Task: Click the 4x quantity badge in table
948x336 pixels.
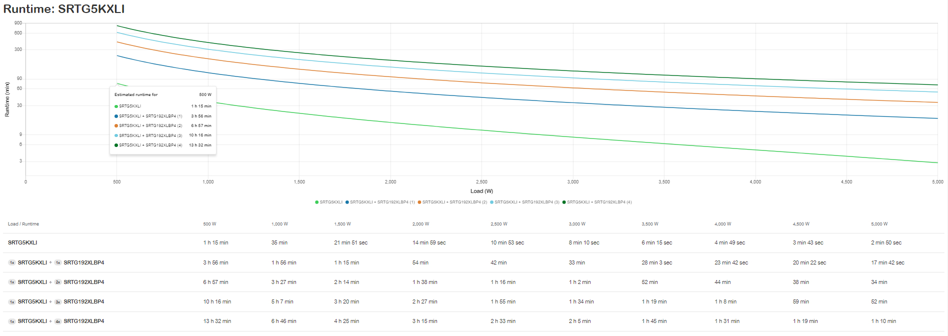Action: pyautogui.click(x=58, y=321)
